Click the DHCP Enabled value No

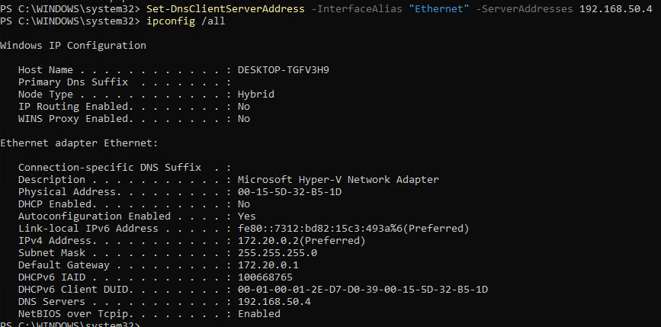click(244, 204)
